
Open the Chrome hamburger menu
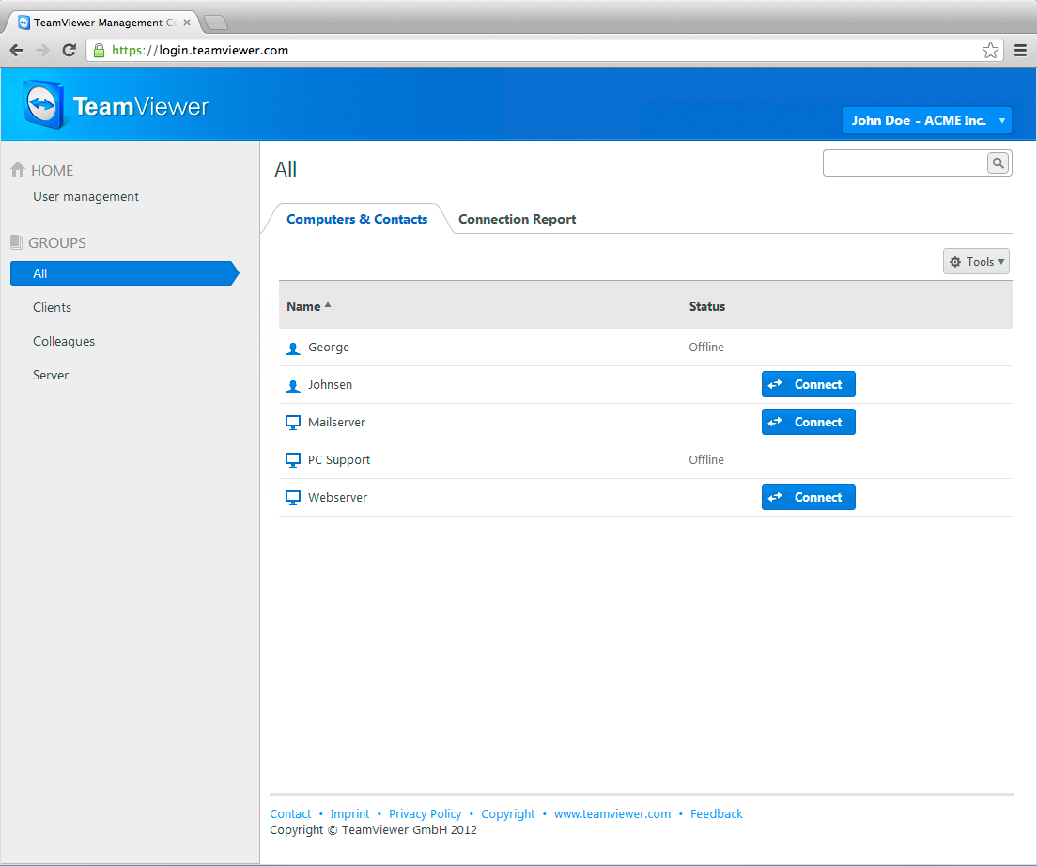(x=1020, y=50)
